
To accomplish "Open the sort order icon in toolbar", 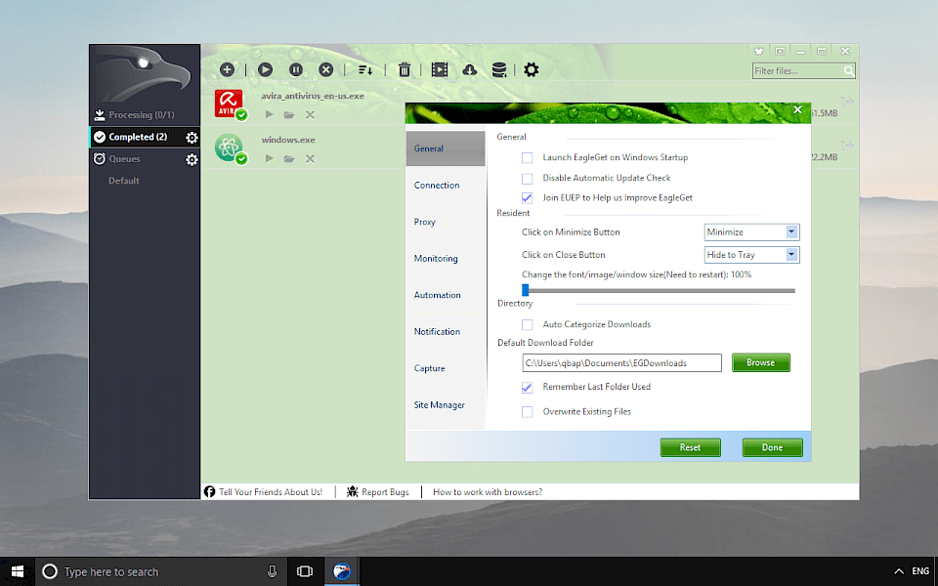I will coord(364,70).
